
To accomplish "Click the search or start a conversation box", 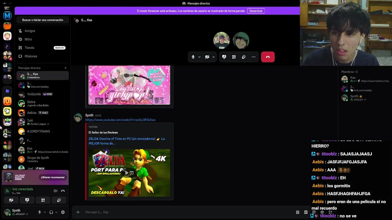I will pos(43,20).
